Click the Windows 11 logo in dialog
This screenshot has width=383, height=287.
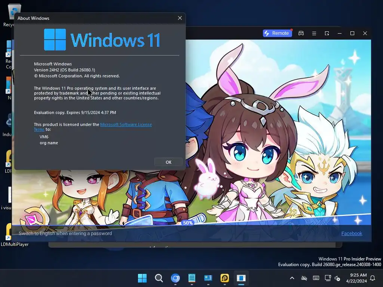coord(102,40)
